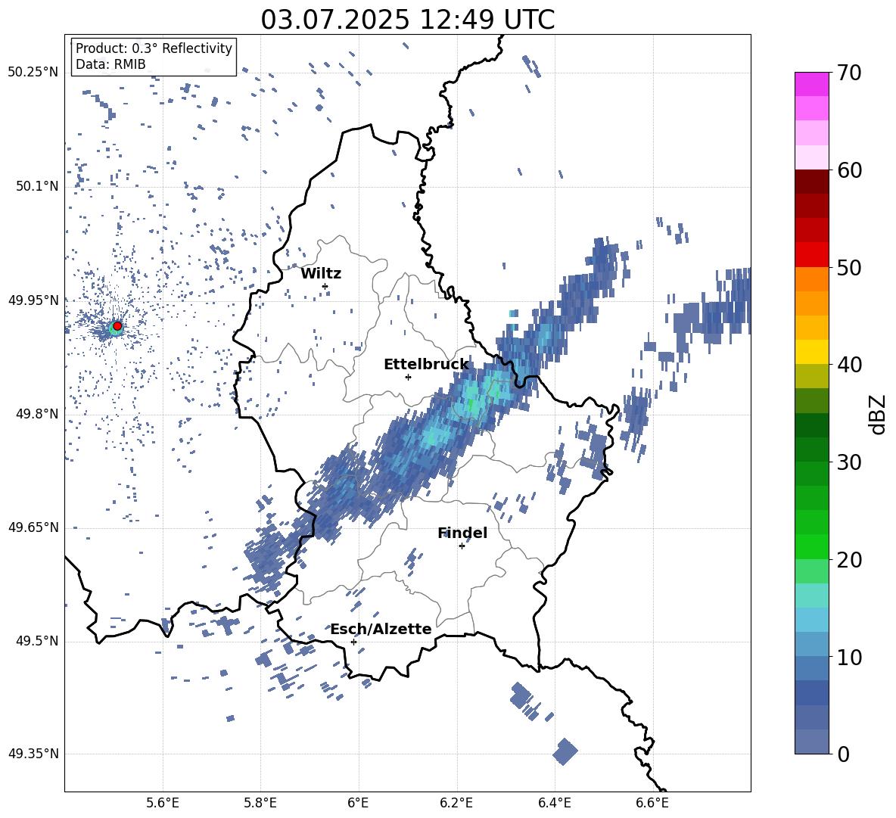Click the 49.35°N latitude label
Screen dimensions: 896x818
(x=33, y=754)
